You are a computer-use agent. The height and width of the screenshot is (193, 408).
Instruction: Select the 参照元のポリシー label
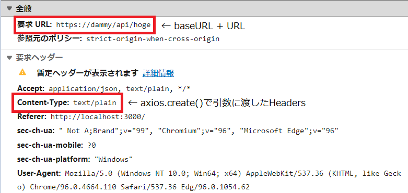[50, 38]
